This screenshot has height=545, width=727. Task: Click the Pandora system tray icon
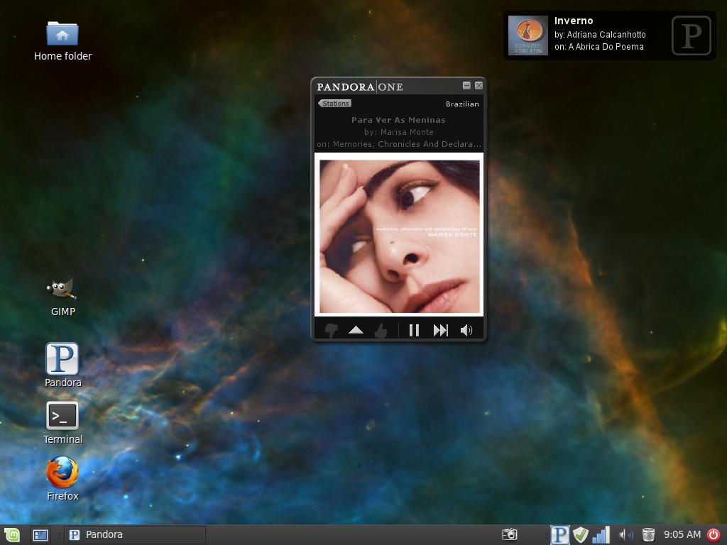[x=559, y=535]
